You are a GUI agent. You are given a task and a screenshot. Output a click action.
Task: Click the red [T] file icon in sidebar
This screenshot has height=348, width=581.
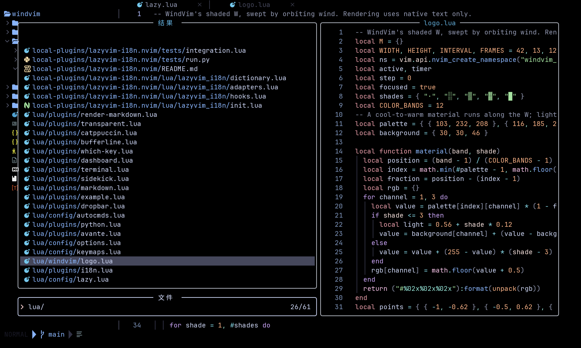[x=15, y=188]
